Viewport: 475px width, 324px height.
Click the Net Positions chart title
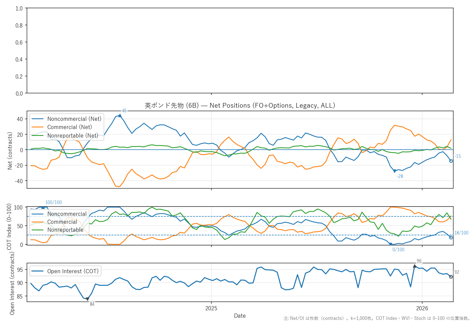point(240,105)
